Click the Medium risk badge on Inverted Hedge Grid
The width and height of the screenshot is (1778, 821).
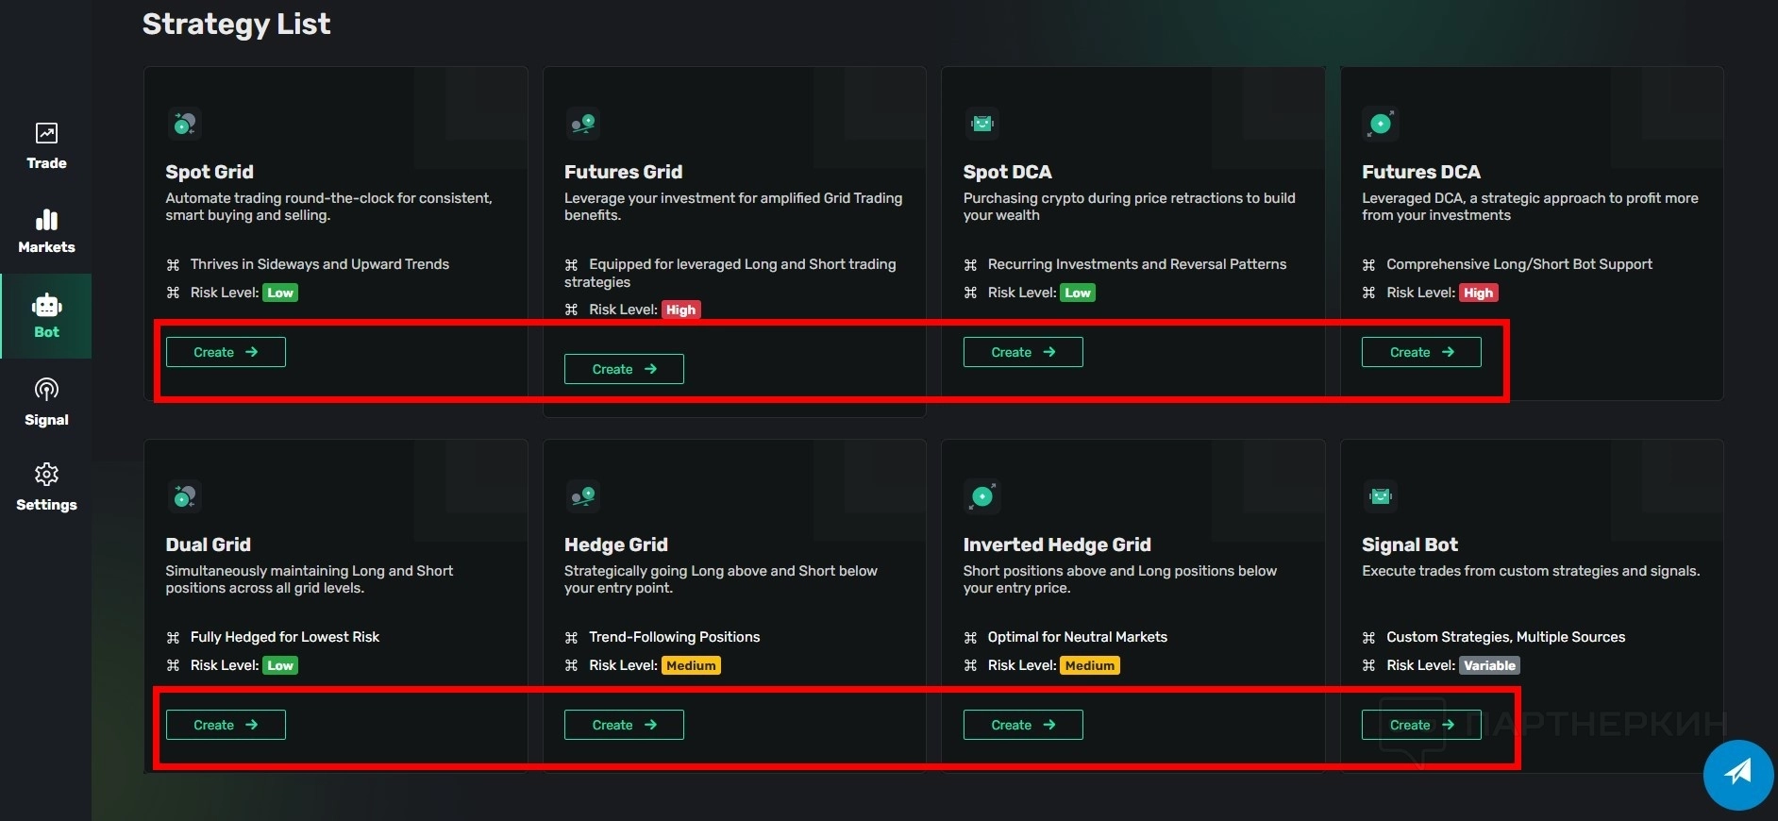point(1089,665)
